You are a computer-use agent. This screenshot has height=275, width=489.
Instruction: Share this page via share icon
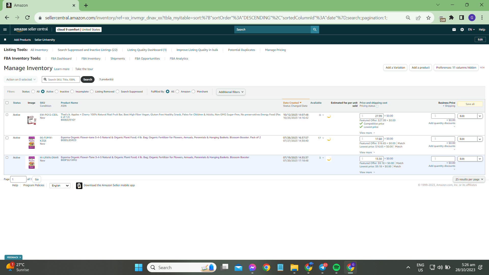[x=418, y=18]
